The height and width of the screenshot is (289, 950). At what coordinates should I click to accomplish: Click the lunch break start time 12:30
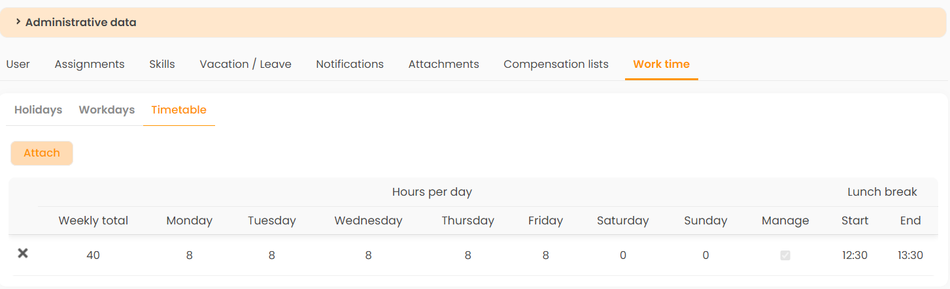pos(855,256)
